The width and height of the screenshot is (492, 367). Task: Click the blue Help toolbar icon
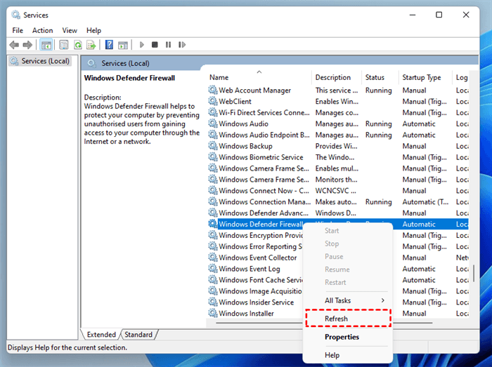109,45
